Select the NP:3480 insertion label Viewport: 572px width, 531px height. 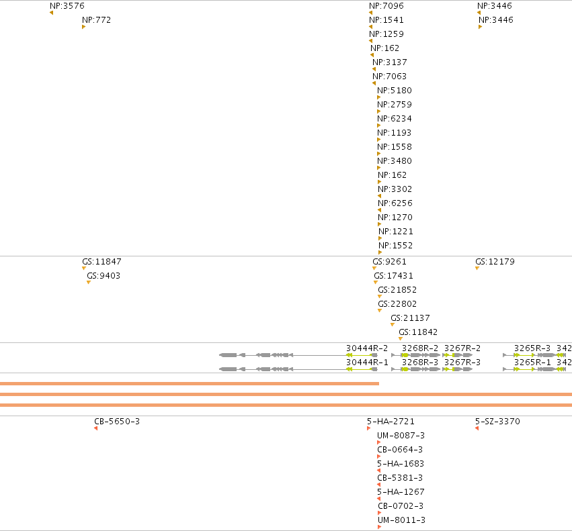tap(395, 161)
